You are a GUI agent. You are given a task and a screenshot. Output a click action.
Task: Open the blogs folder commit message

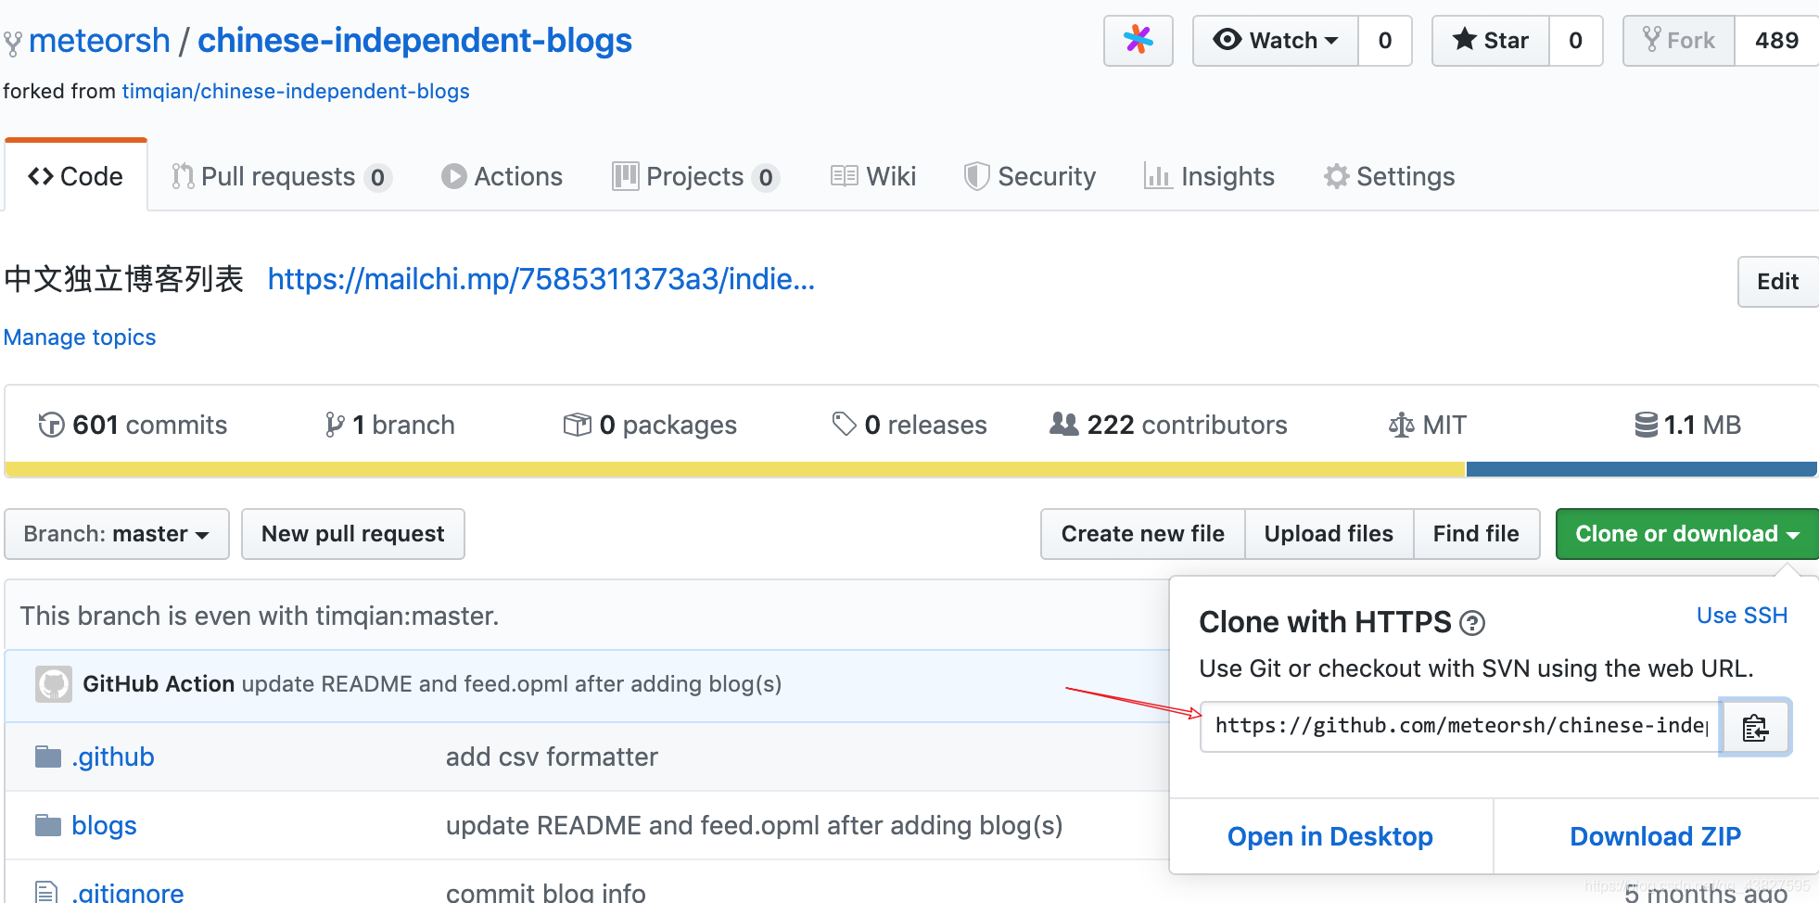[x=754, y=825]
